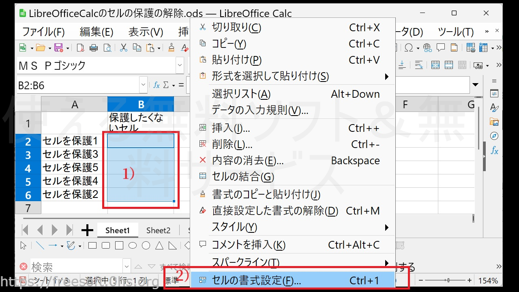The height and width of the screenshot is (292, 519).
Task: Switch to the Sheet2 tab
Action: (x=158, y=230)
